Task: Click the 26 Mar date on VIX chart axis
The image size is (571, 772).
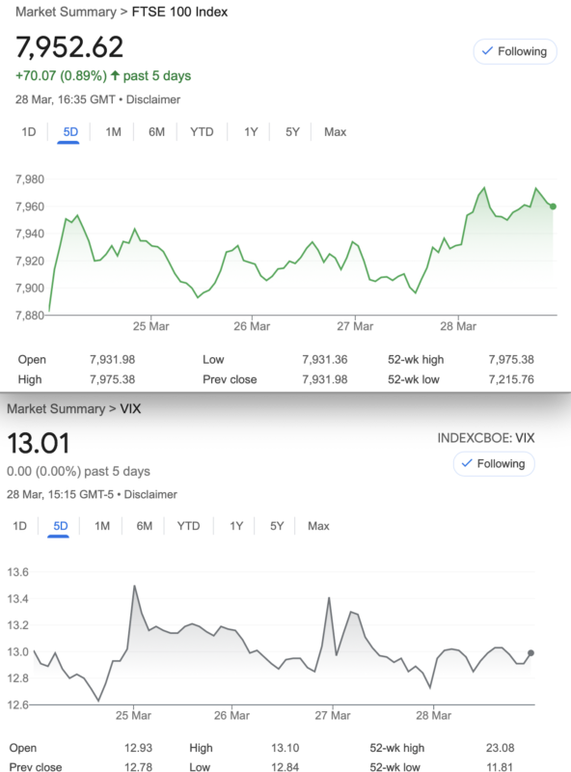Action: click(x=231, y=715)
